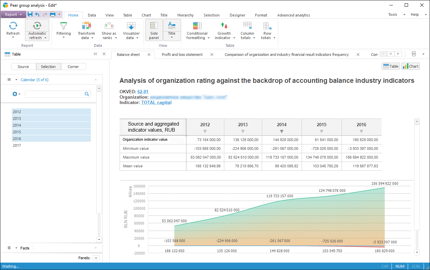Open the Report dropdown menu

pos(14,14)
